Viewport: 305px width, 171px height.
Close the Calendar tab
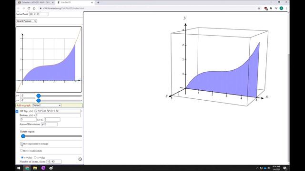(x=53, y=2)
